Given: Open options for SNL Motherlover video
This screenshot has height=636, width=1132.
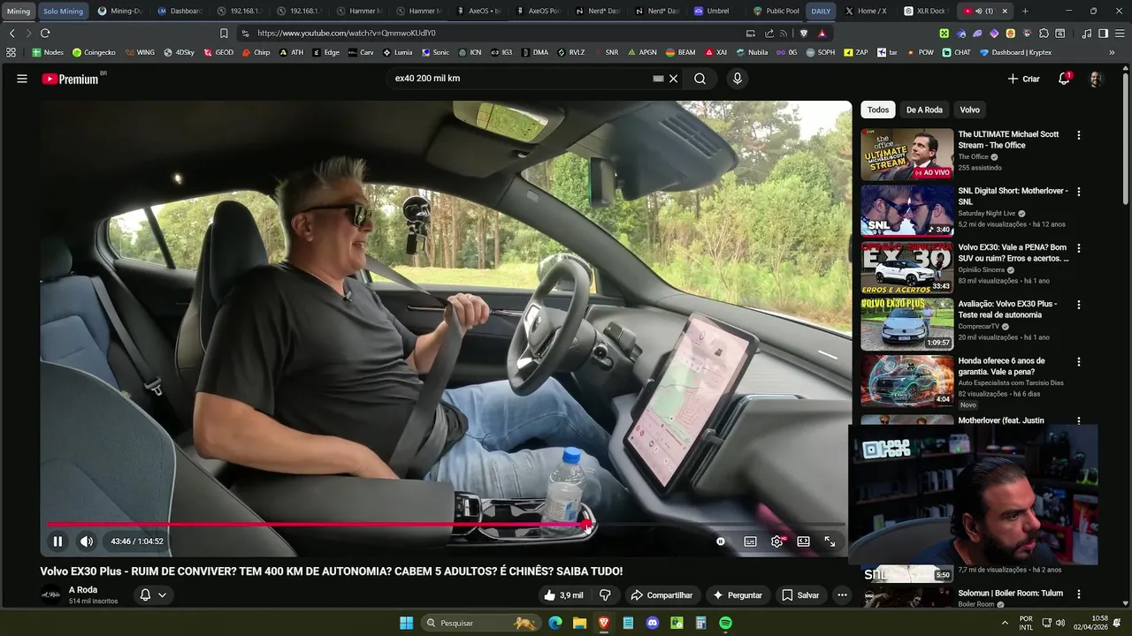Looking at the screenshot, I should [1078, 192].
